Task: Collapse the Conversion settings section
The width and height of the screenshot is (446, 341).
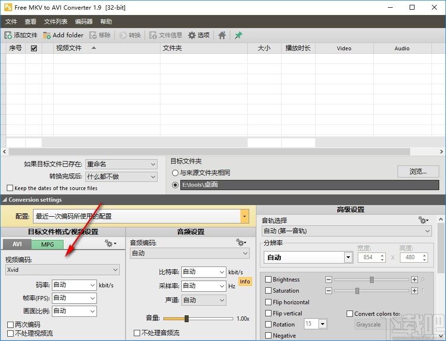Action: (4, 200)
